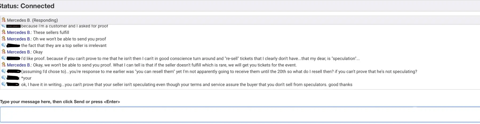Click chat bubble icon beside "I'd like proof" message
Viewport: 480px width, 124px height.
3,58
